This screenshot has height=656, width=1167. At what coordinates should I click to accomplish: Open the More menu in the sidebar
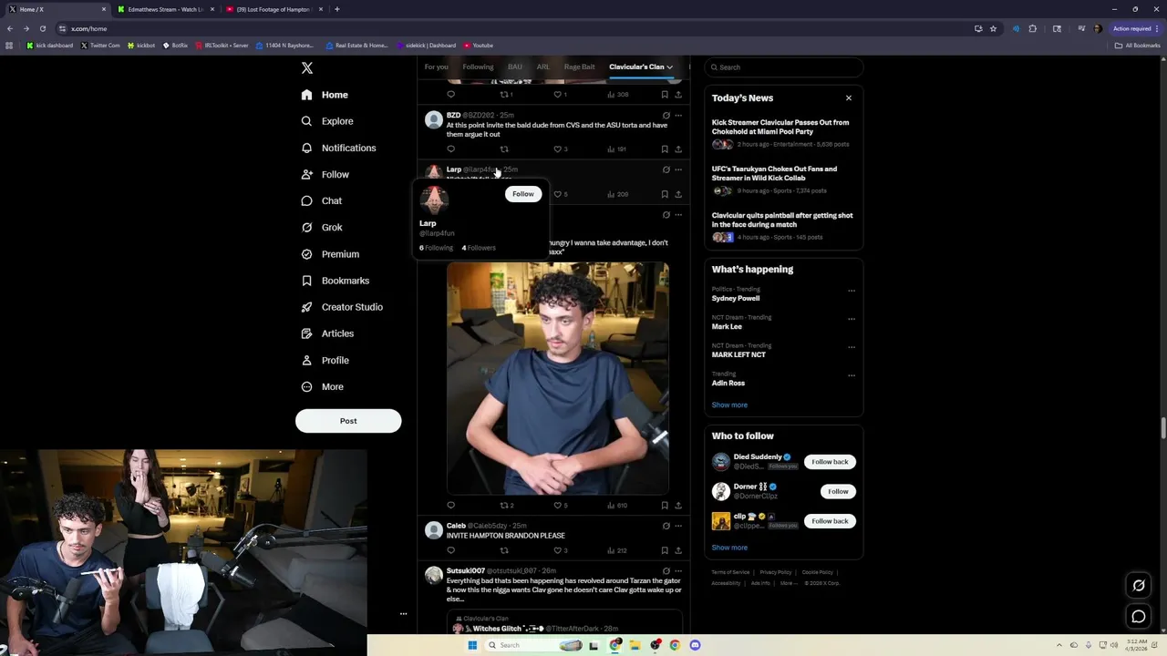pos(322,386)
